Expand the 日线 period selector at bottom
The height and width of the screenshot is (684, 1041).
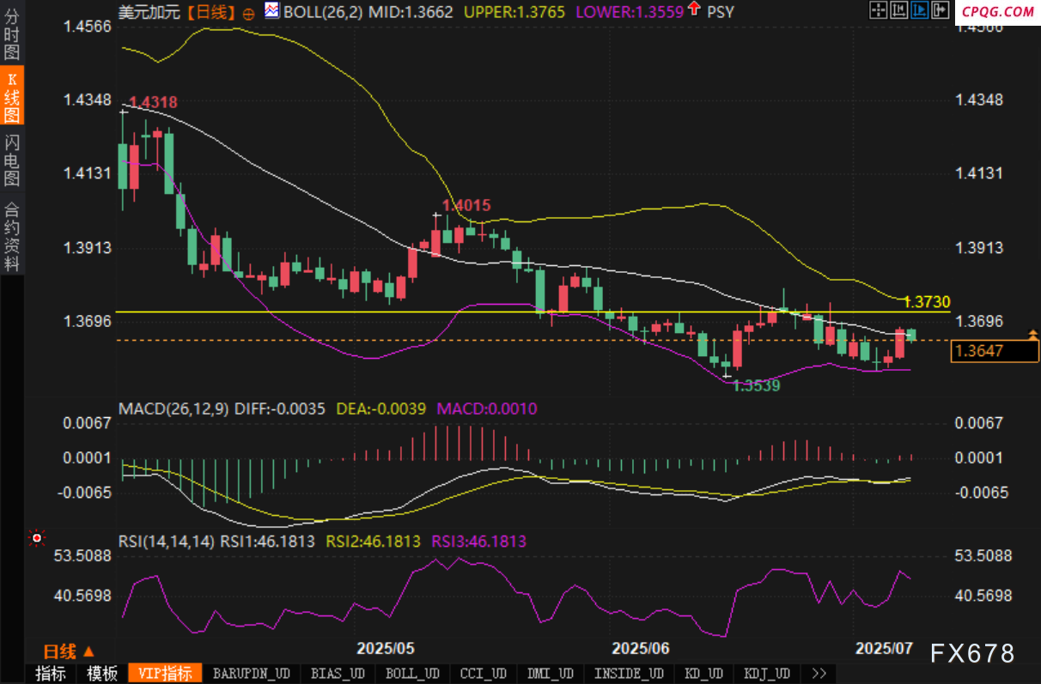(x=69, y=651)
